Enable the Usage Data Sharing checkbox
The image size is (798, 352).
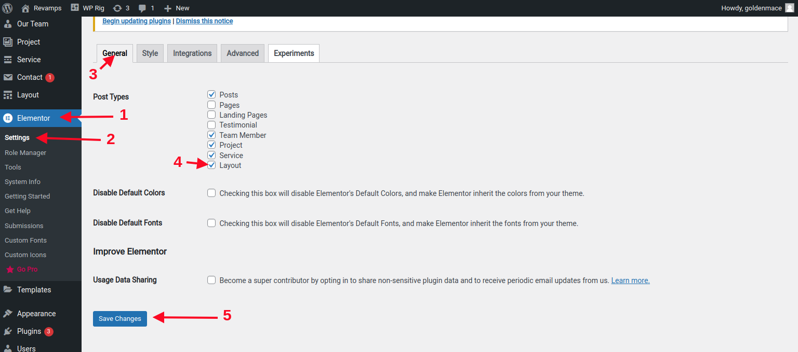coord(211,280)
